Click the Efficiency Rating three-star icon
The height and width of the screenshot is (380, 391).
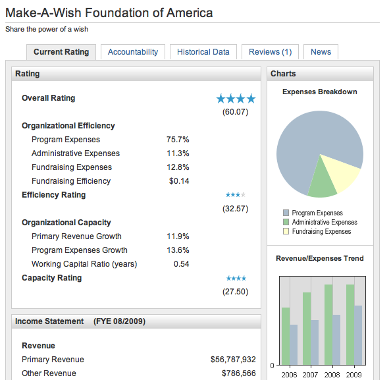pos(236,195)
